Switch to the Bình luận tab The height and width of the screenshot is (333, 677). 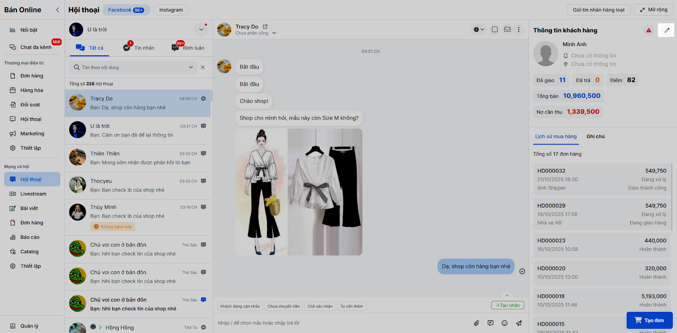click(188, 48)
